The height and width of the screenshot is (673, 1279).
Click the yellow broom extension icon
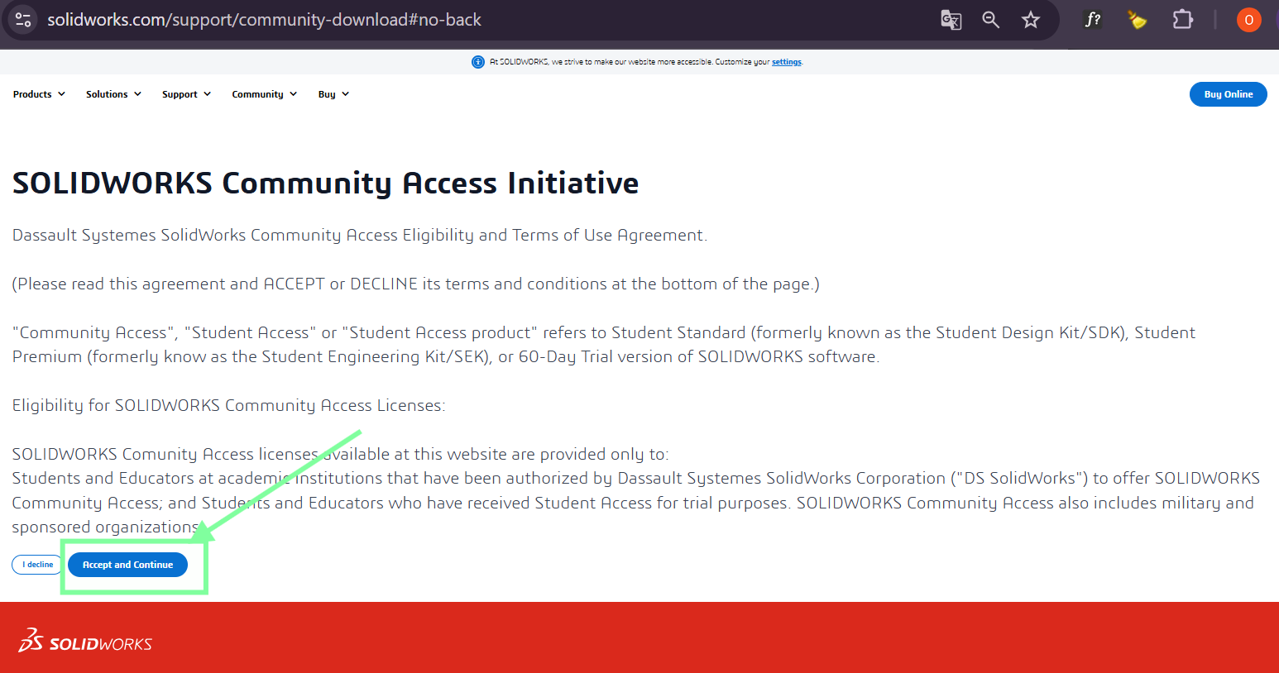(1138, 20)
